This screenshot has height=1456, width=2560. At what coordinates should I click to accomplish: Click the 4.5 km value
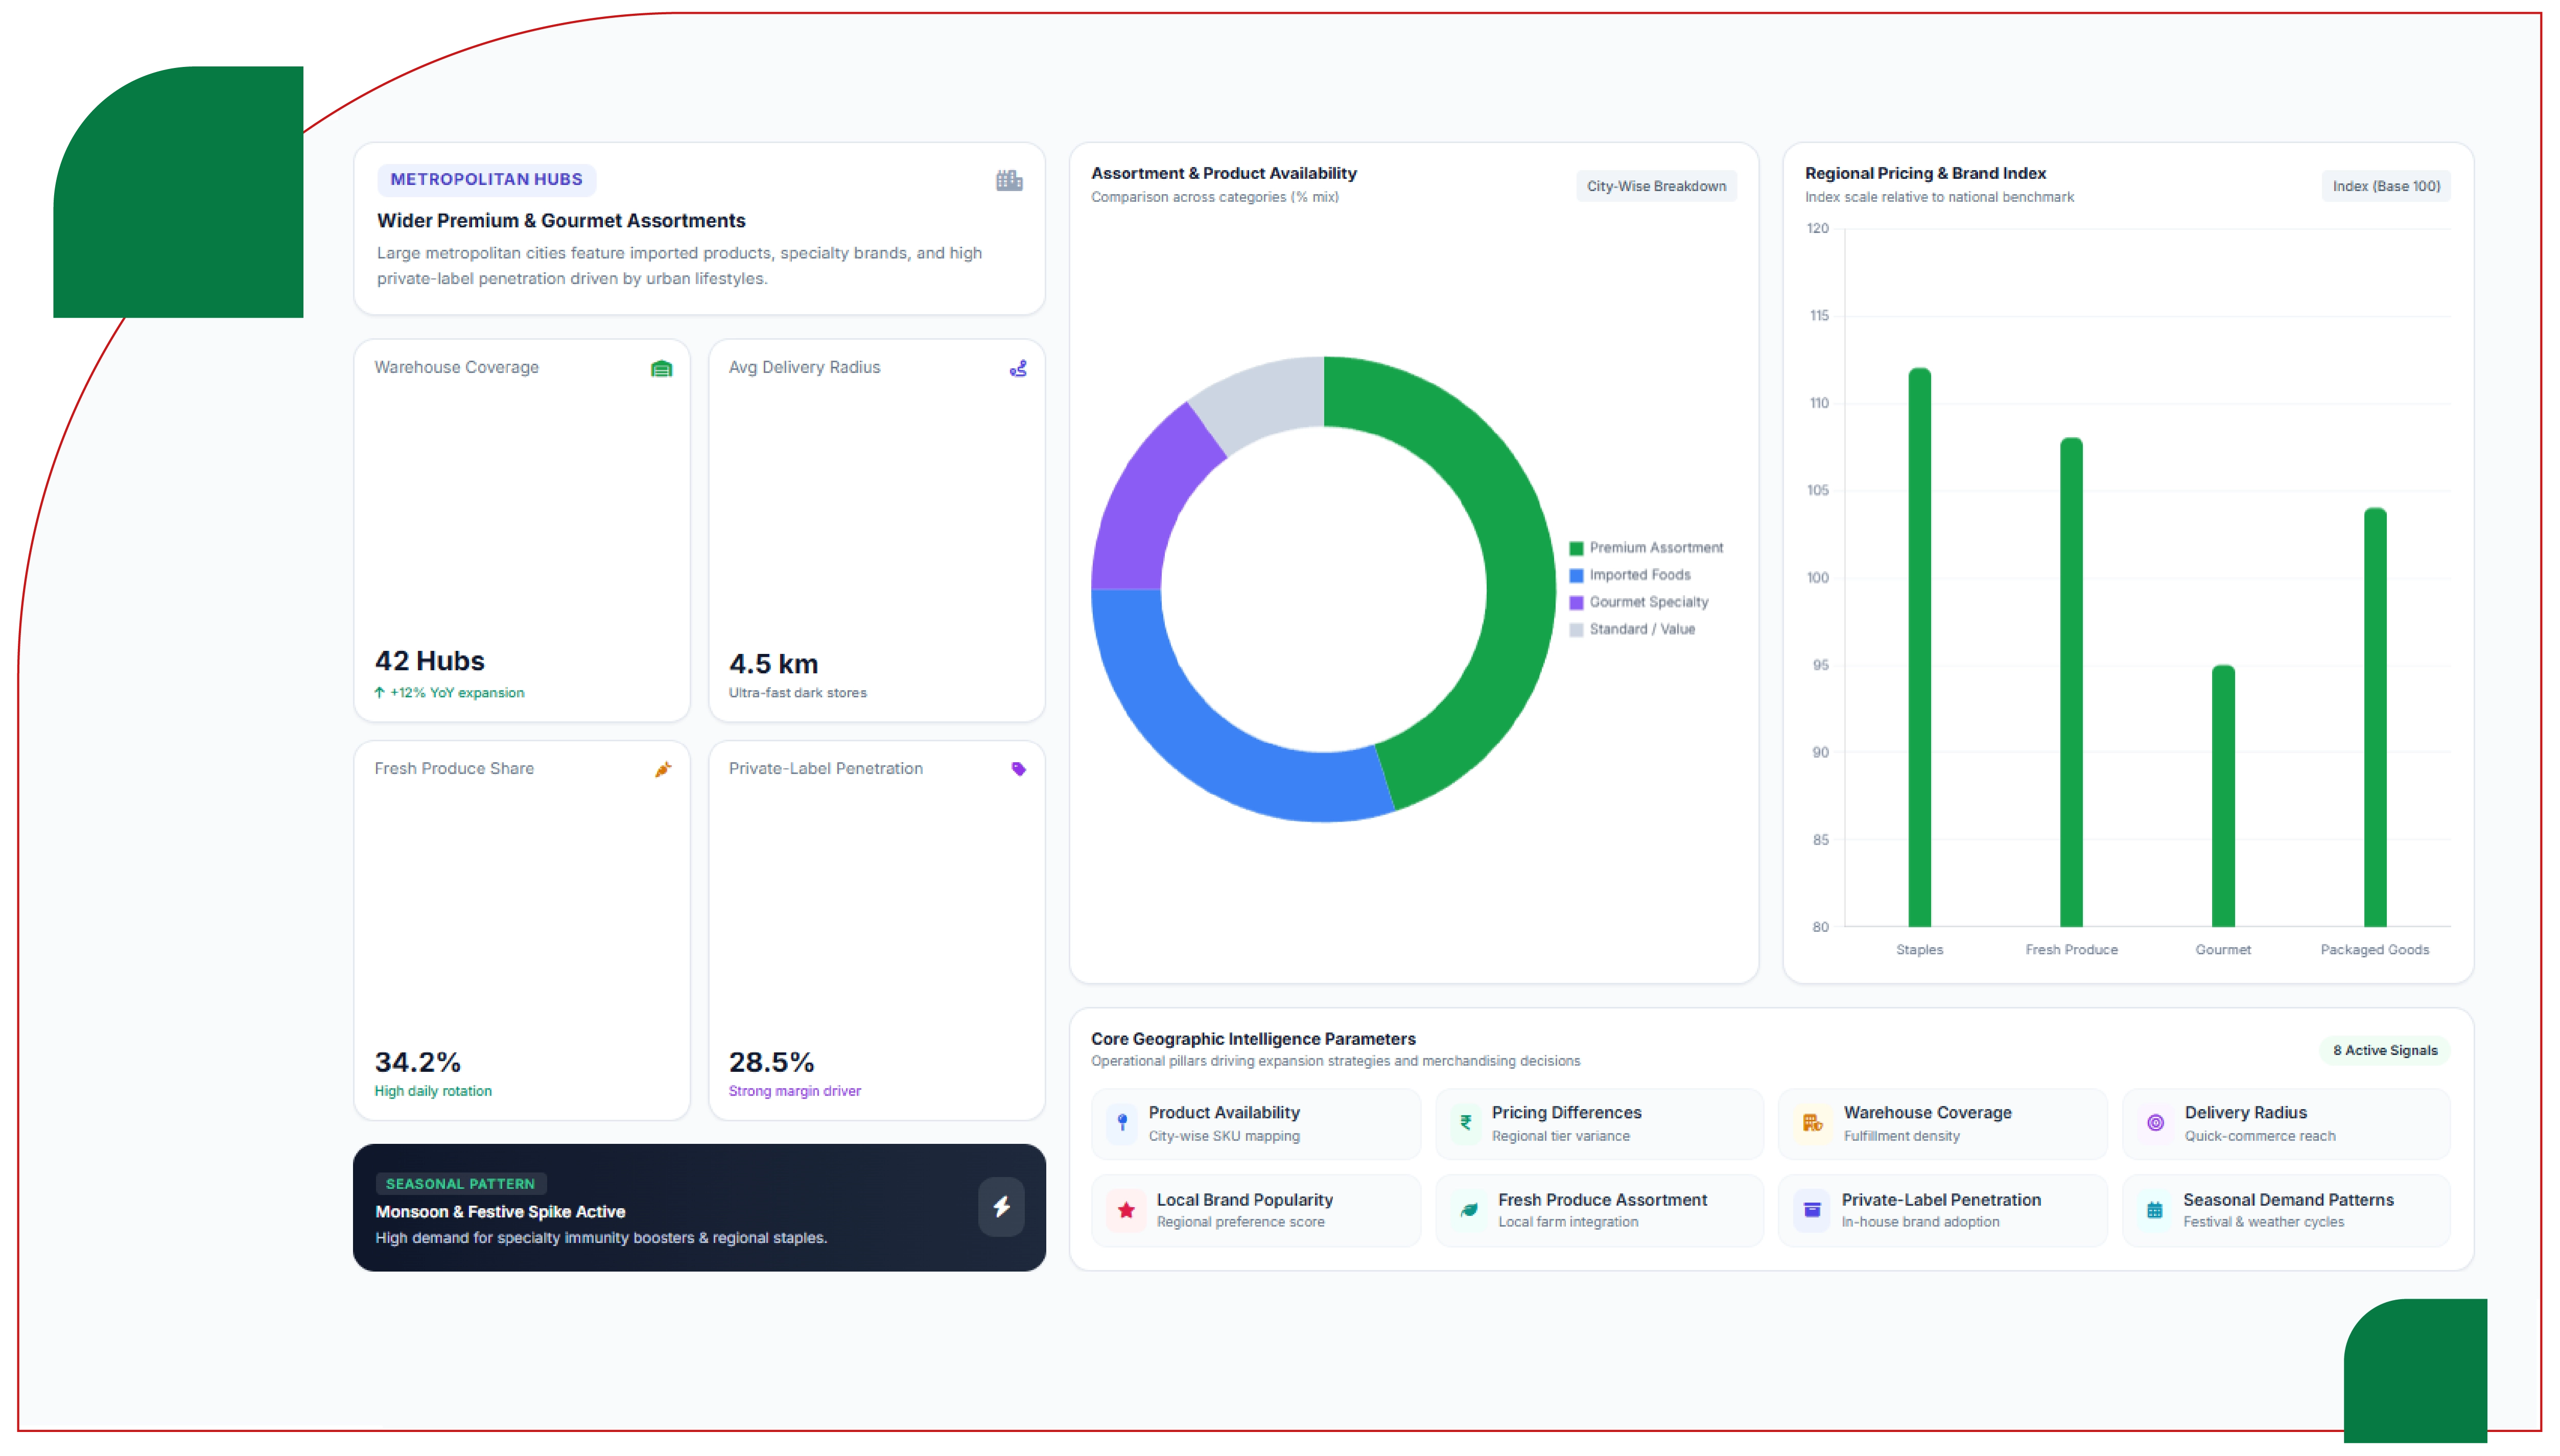[773, 664]
